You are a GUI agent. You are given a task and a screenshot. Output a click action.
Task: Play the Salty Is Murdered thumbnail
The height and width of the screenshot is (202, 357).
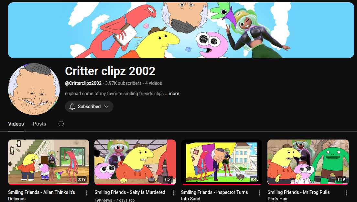[x=135, y=162]
